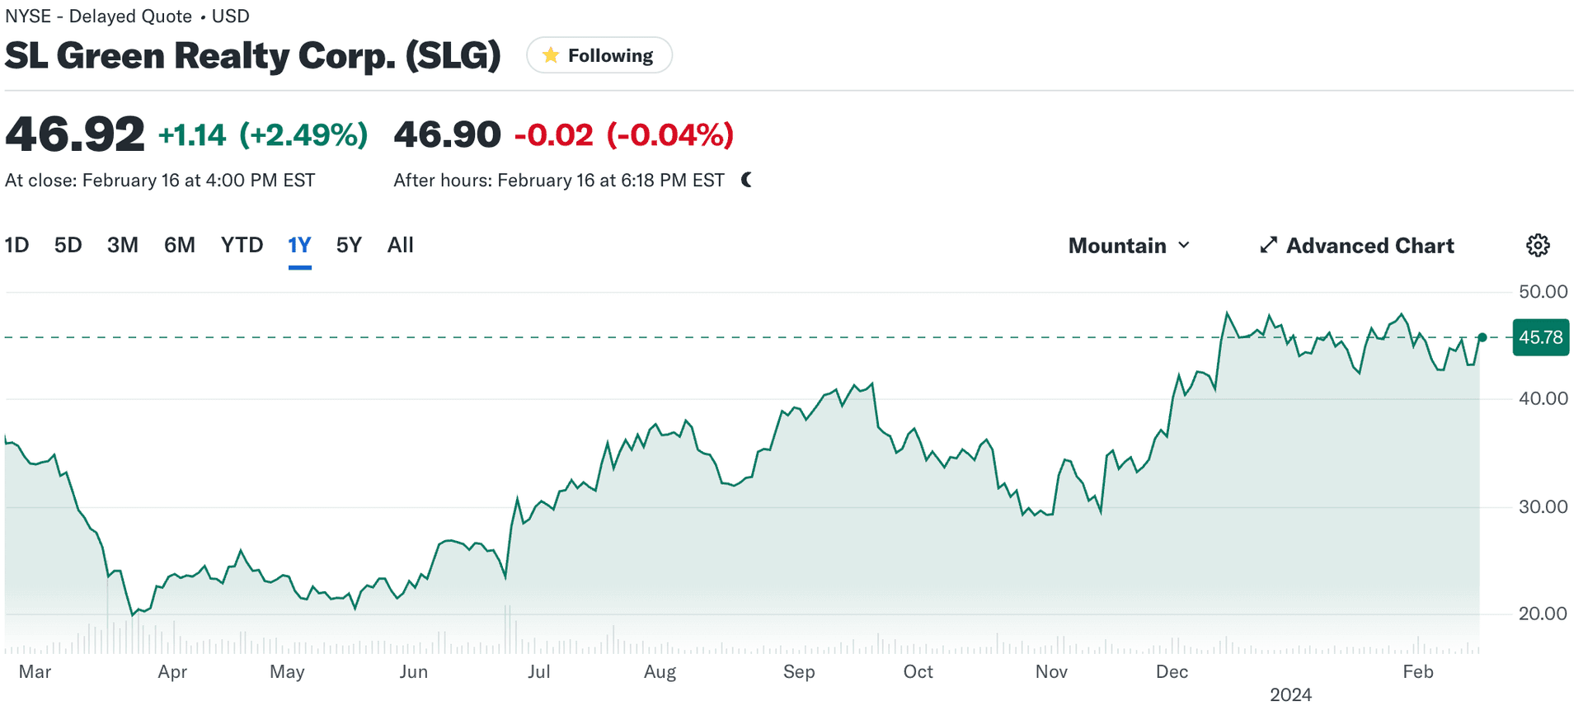Open the Advanced Chart link
The width and height of the screenshot is (1583, 715).
point(1369,246)
